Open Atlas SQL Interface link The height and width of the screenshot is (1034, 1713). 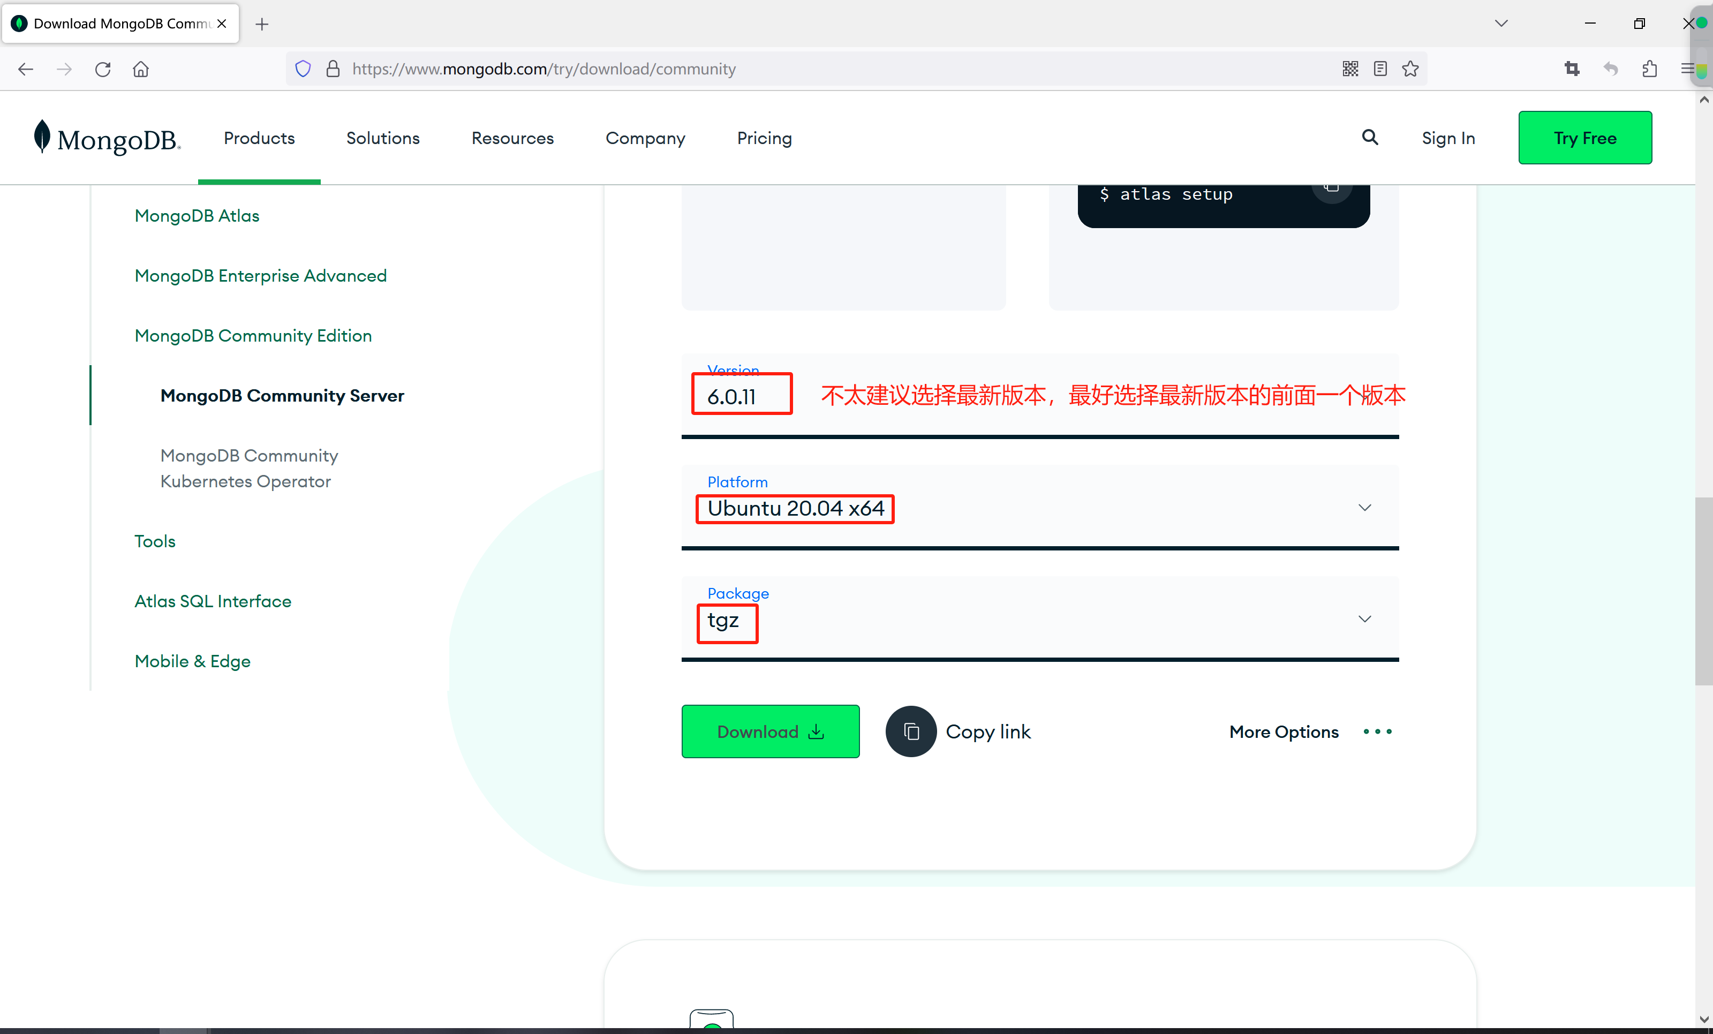pos(213,601)
